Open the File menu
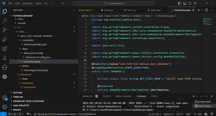The image size is (216, 116). [10, 3]
